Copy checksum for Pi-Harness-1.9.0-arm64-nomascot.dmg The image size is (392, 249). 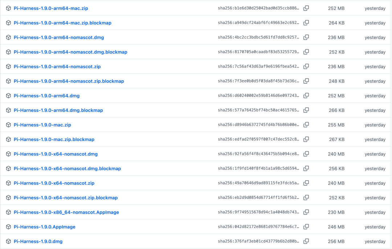[306, 37]
